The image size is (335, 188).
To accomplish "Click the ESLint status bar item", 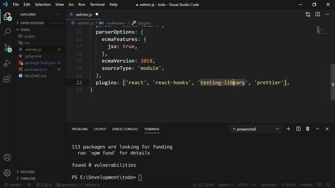I will click(288, 185).
